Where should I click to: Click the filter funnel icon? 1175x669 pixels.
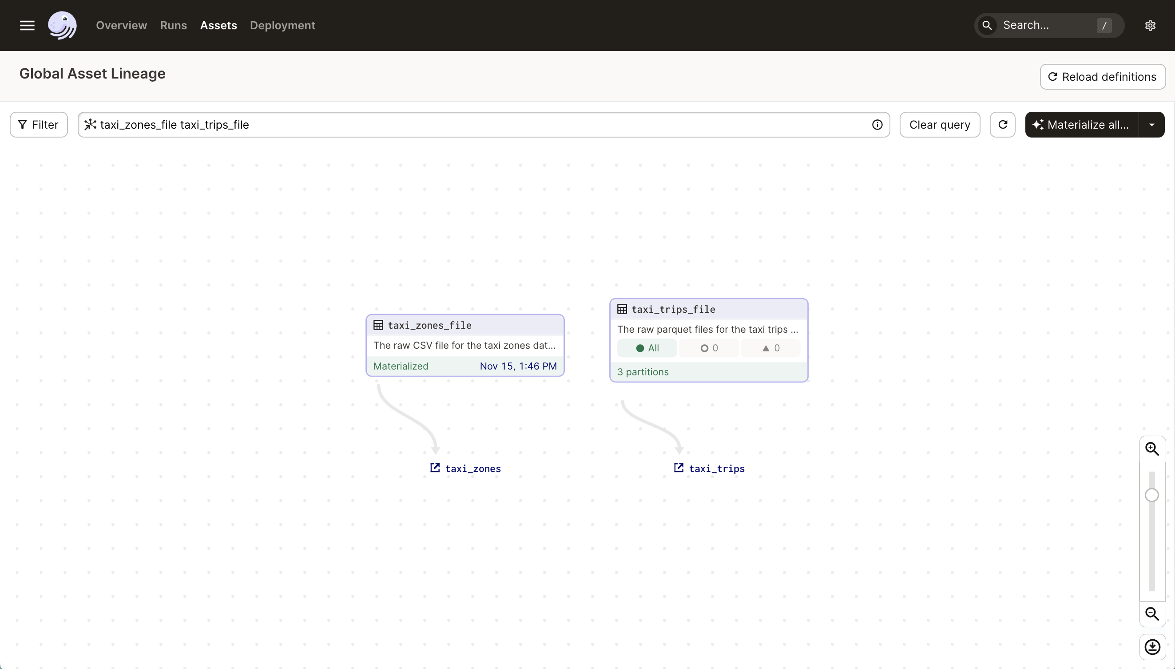tap(23, 124)
